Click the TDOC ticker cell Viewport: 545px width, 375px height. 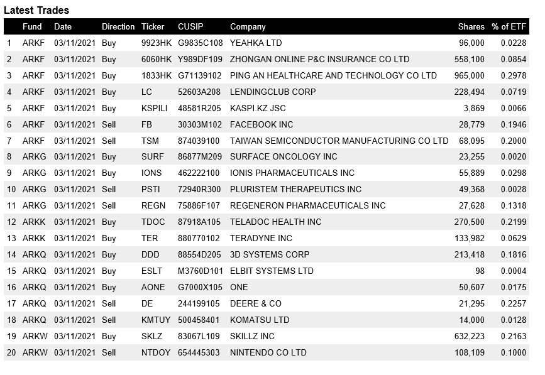tap(153, 222)
